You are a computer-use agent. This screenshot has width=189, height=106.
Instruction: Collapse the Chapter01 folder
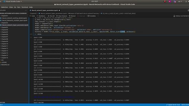click(5, 16)
